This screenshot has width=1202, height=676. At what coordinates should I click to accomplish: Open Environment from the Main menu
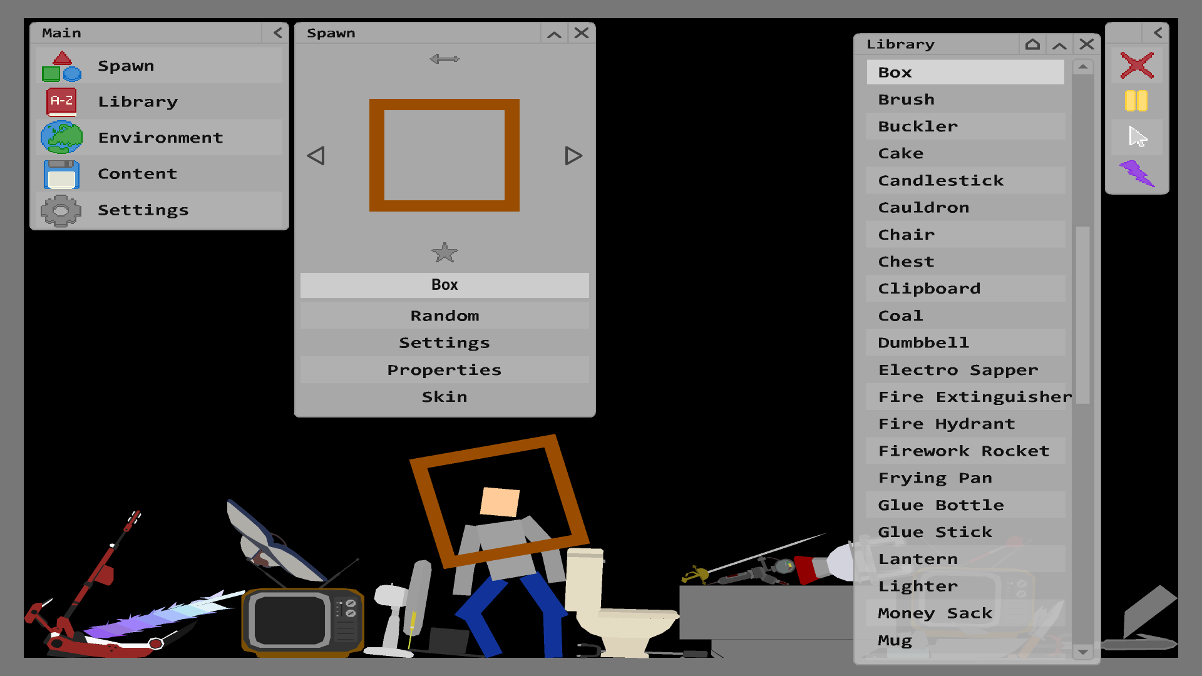pos(160,138)
